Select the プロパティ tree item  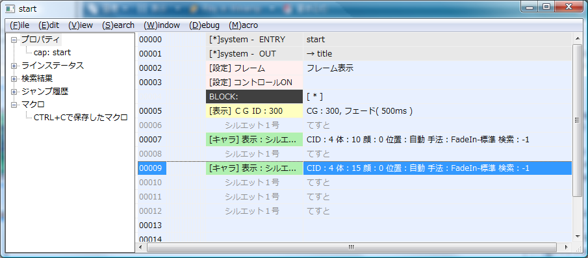(x=40, y=40)
